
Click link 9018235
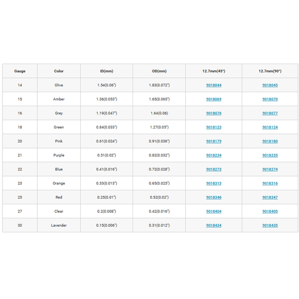[270, 155]
